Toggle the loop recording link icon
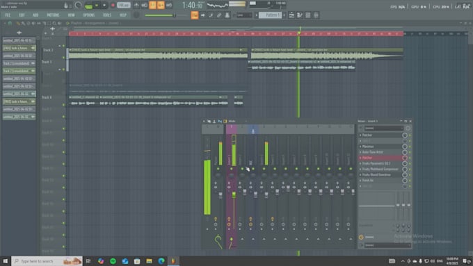Screen dimensions: 473x266 pyautogui.click(x=169, y=5)
